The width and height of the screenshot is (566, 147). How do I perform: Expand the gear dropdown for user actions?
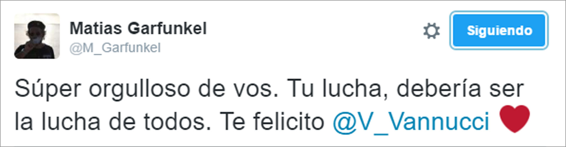pyautogui.click(x=431, y=31)
